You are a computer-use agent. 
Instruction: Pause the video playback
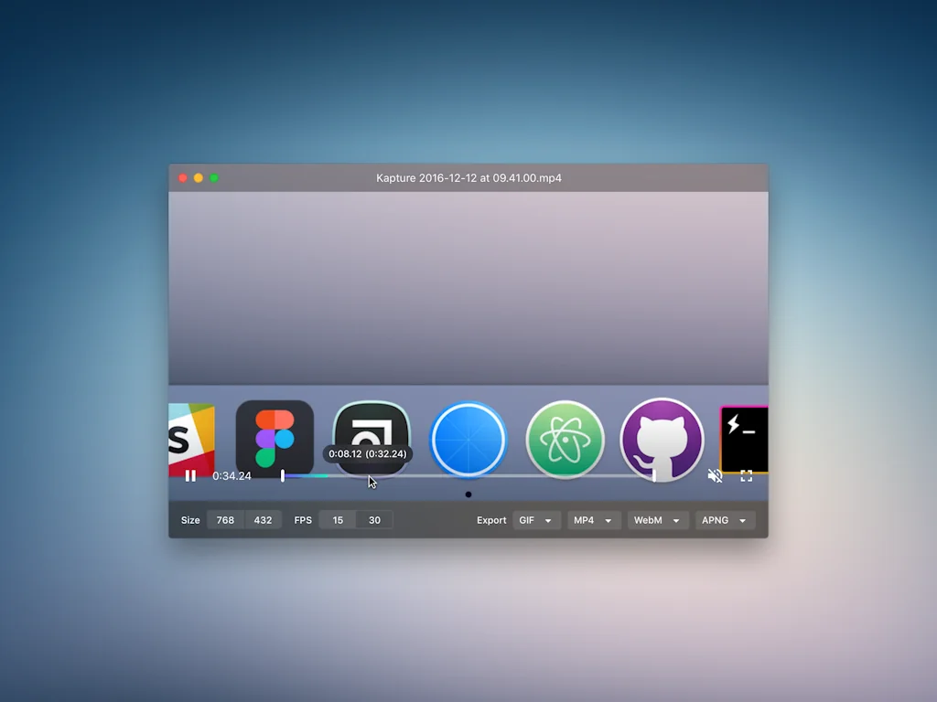tap(190, 476)
